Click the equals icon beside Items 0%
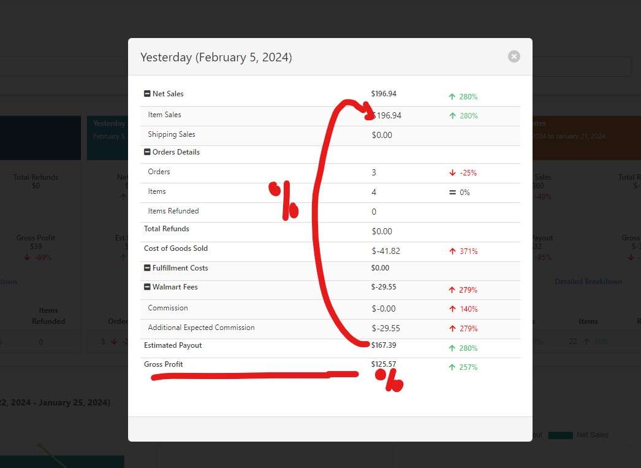Screen dimensions: 641x468 coord(452,193)
